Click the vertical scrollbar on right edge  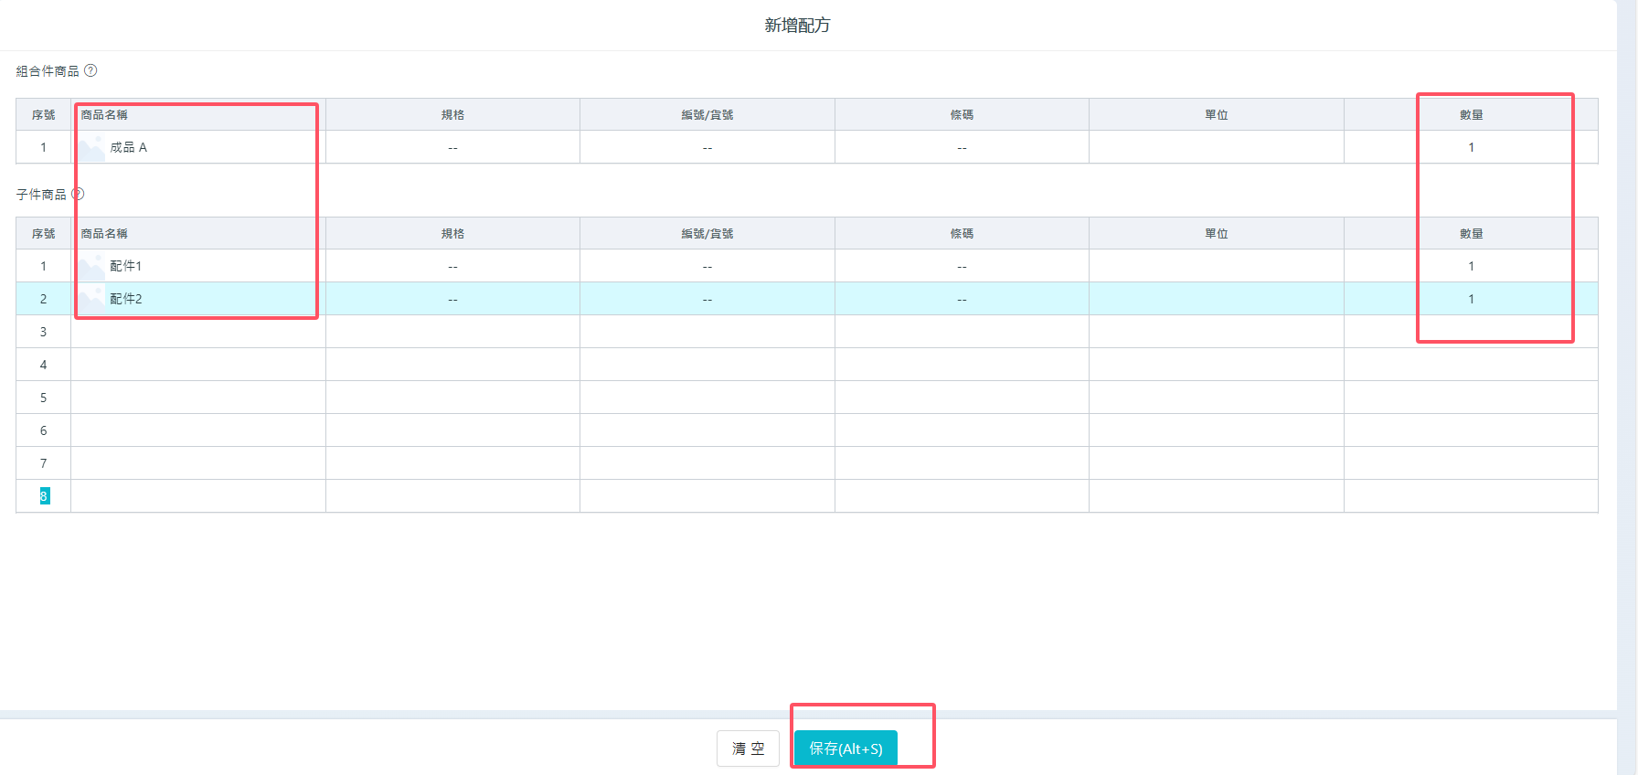tap(1627, 366)
